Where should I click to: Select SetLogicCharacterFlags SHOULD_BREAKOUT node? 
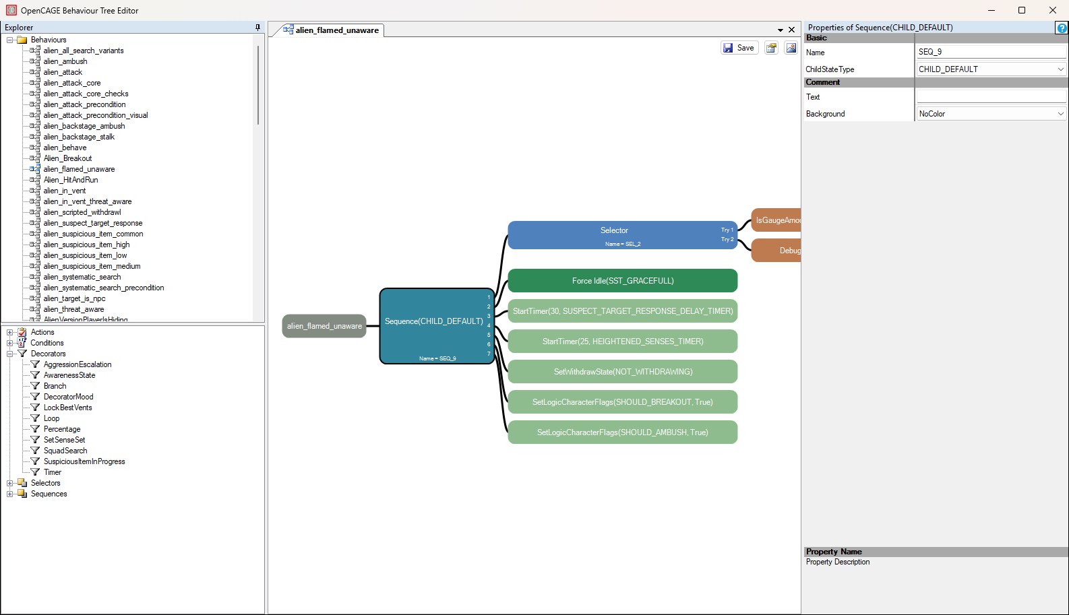pos(622,402)
